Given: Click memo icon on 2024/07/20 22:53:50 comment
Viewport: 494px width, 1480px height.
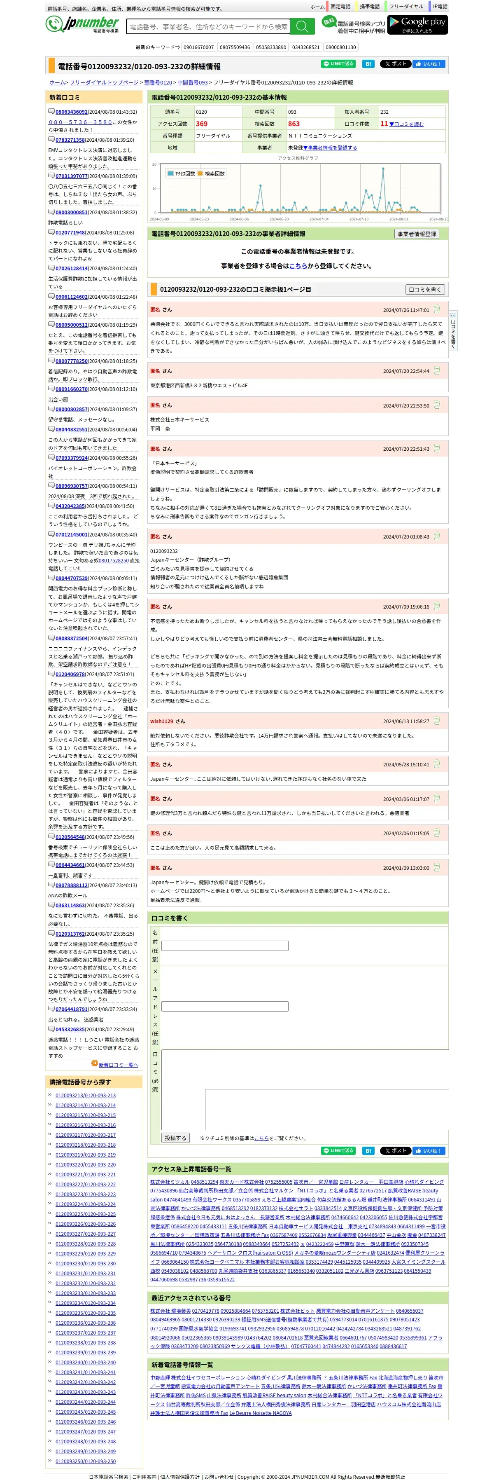Looking at the screenshot, I should 437,405.
